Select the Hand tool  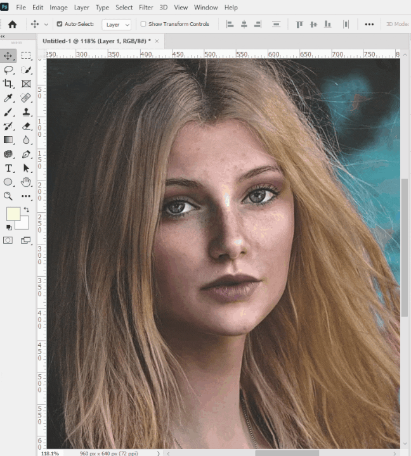tap(26, 182)
